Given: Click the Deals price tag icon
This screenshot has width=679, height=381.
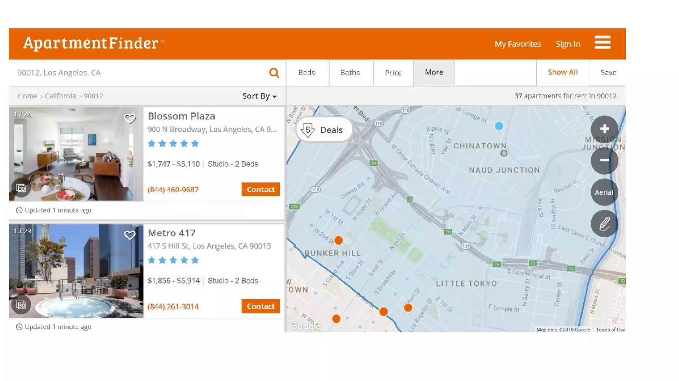Looking at the screenshot, I should point(308,130).
